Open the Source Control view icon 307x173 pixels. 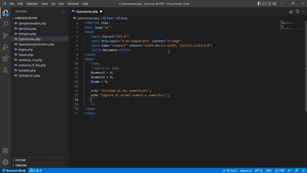tap(5, 36)
